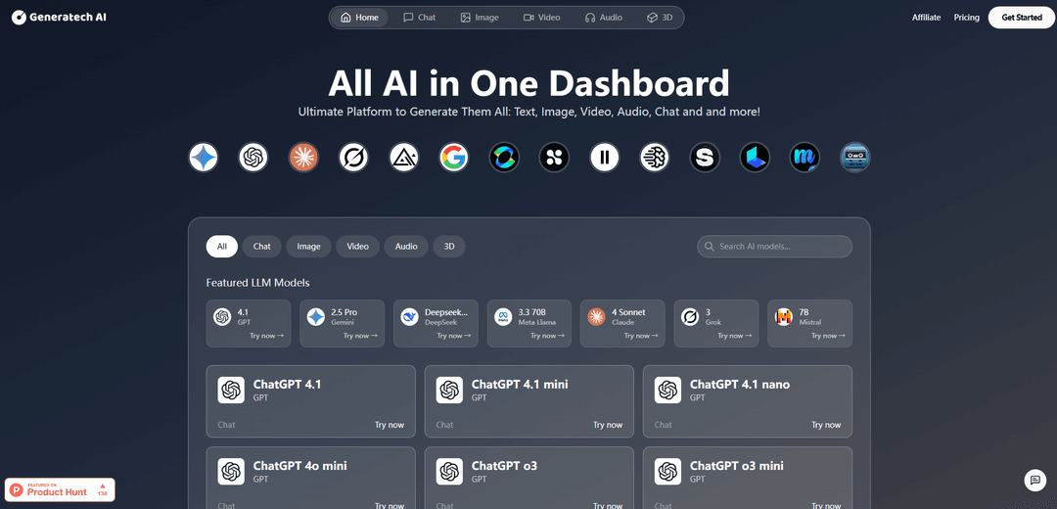
Task: Click the white S logo icon in provider row
Action: [705, 158]
